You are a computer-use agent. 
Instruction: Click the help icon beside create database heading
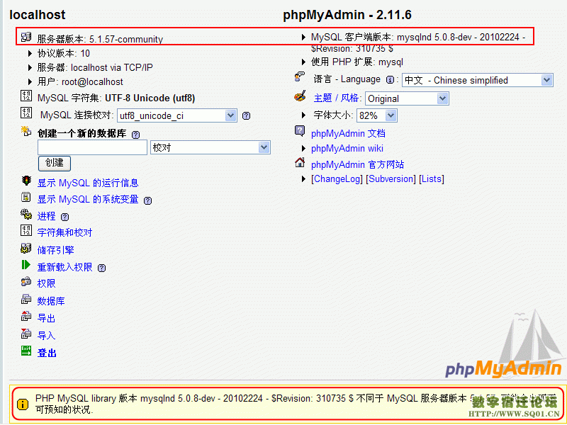click(135, 135)
